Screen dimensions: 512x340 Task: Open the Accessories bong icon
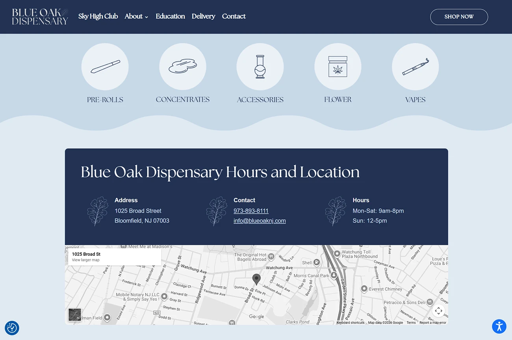pyautogui.click(x=260, y=67)
